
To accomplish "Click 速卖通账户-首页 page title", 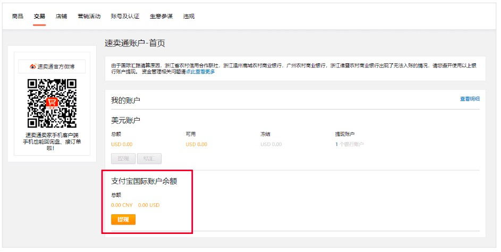I will coord(135,43).
